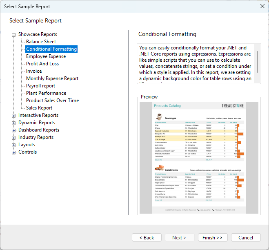Collapse the Showcase Reports tree node

pyautogui.click(x=14, y=35)
